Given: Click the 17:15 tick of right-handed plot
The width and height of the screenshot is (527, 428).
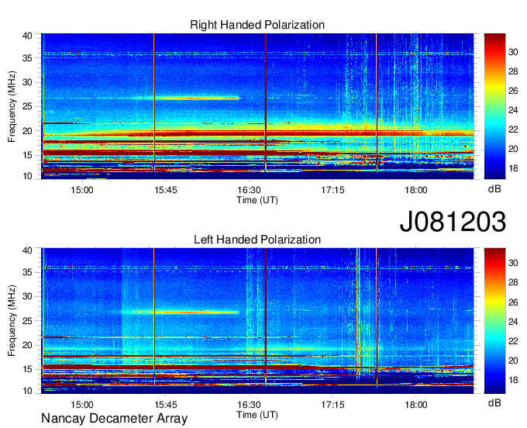Looking at the screenshot, I should 332,190.
